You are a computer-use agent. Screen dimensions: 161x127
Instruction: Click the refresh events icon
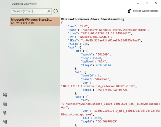pos(56,11)
